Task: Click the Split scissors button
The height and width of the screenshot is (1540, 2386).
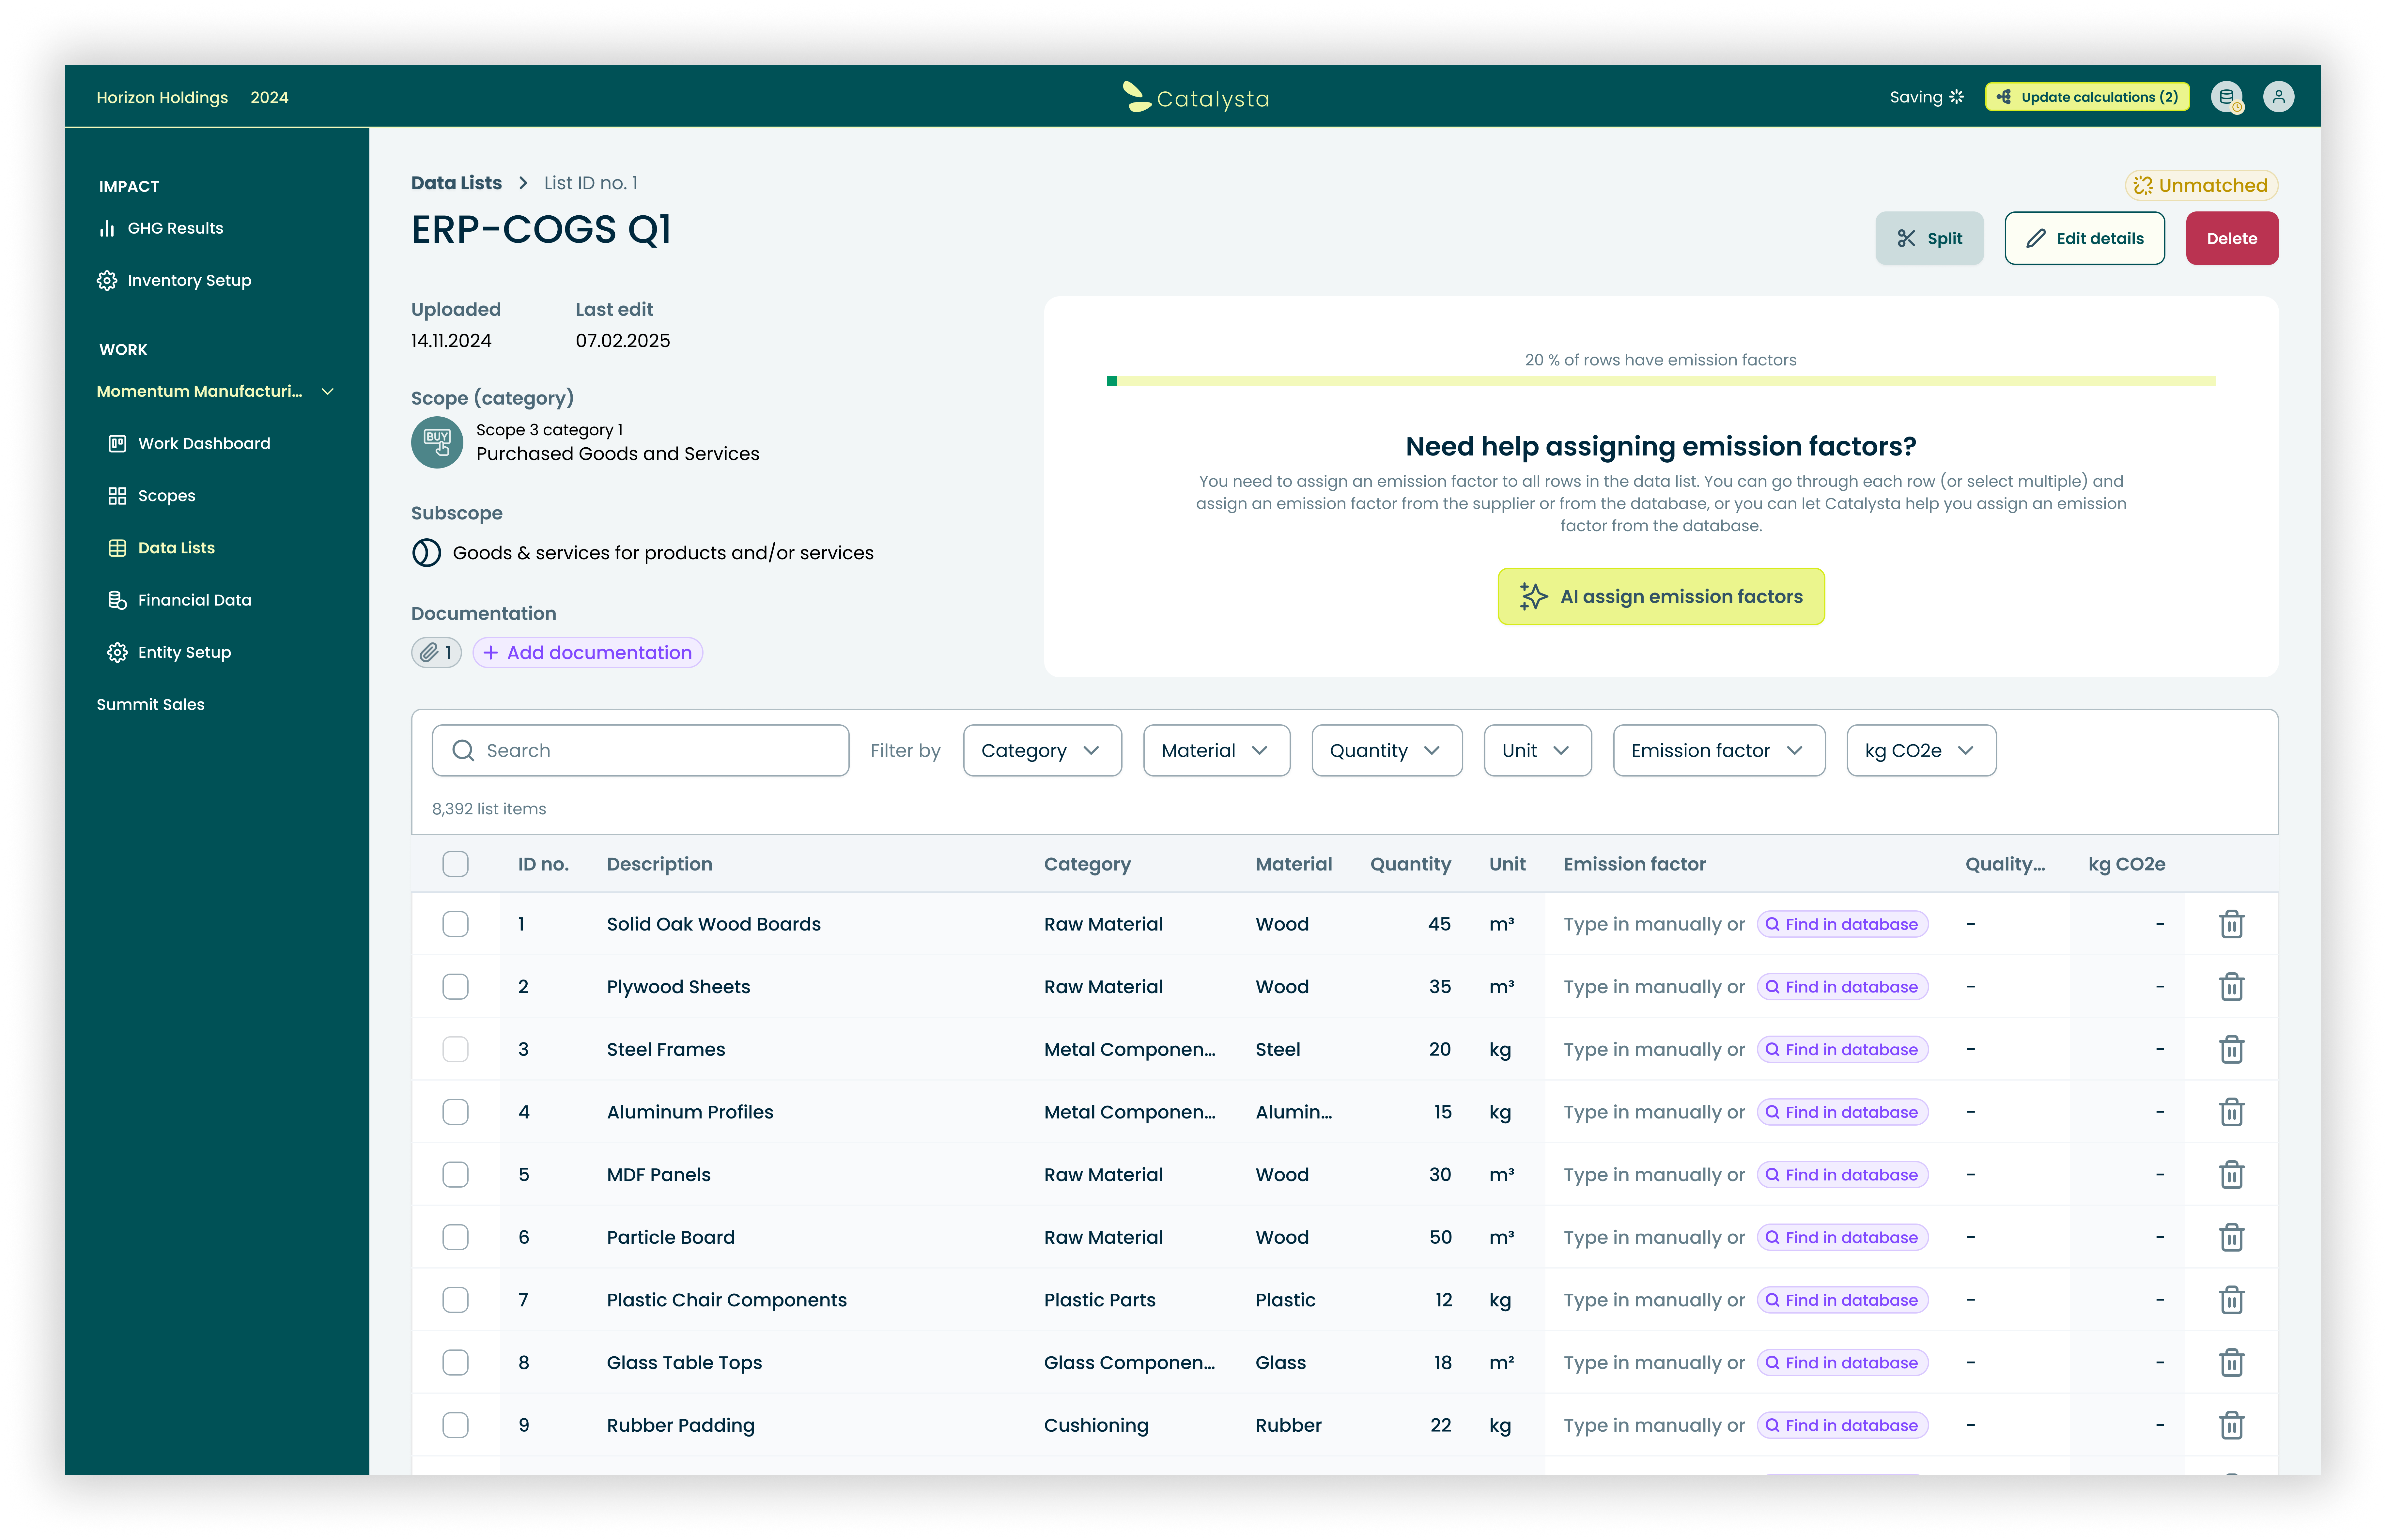Action: point(1929,238)
